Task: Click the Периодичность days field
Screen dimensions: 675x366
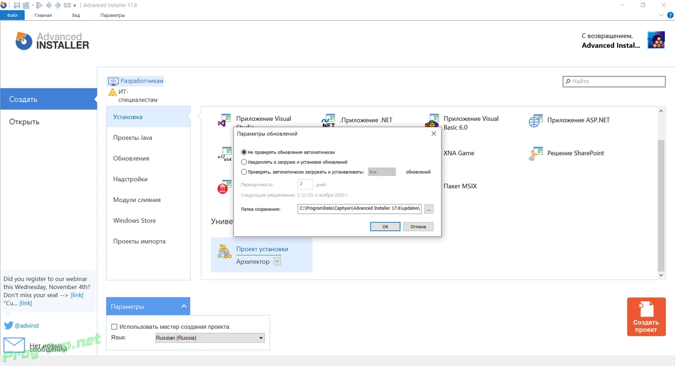Action: click(x=305, y=184)
